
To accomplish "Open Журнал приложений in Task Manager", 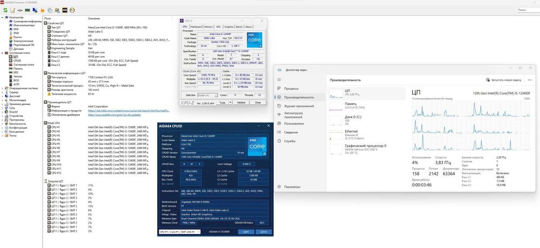I will [x=300, y=106].
